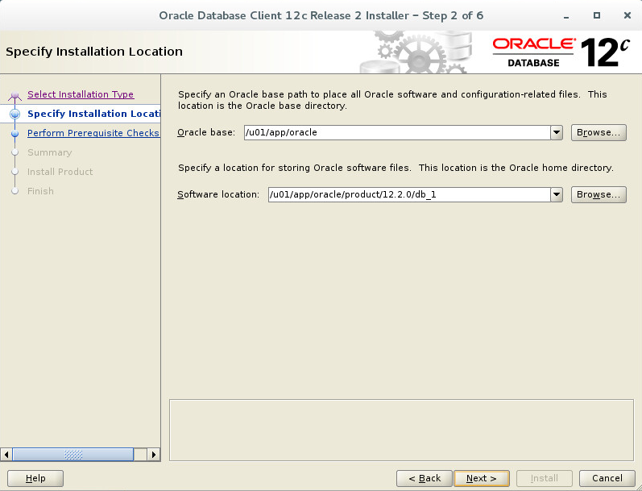Click the installer window title text

[x=321, y=15]
